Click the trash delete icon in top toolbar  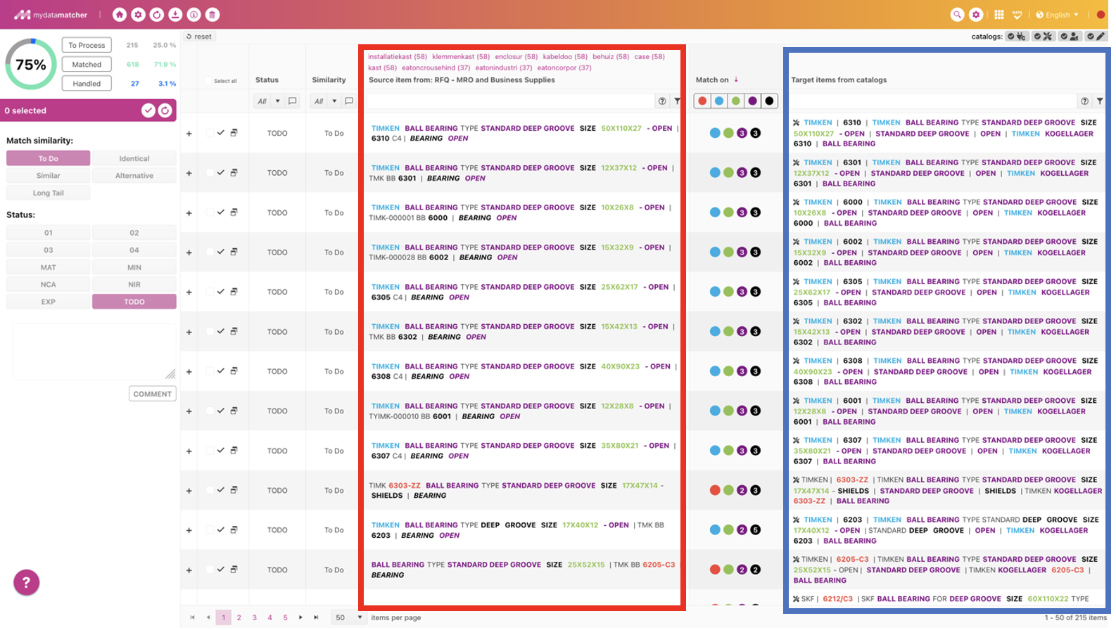point(213,15)
